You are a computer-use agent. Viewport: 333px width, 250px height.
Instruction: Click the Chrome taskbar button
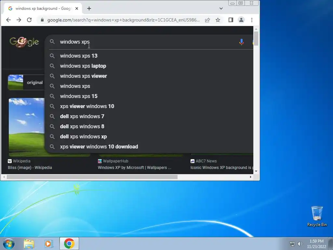coord(69,243)
